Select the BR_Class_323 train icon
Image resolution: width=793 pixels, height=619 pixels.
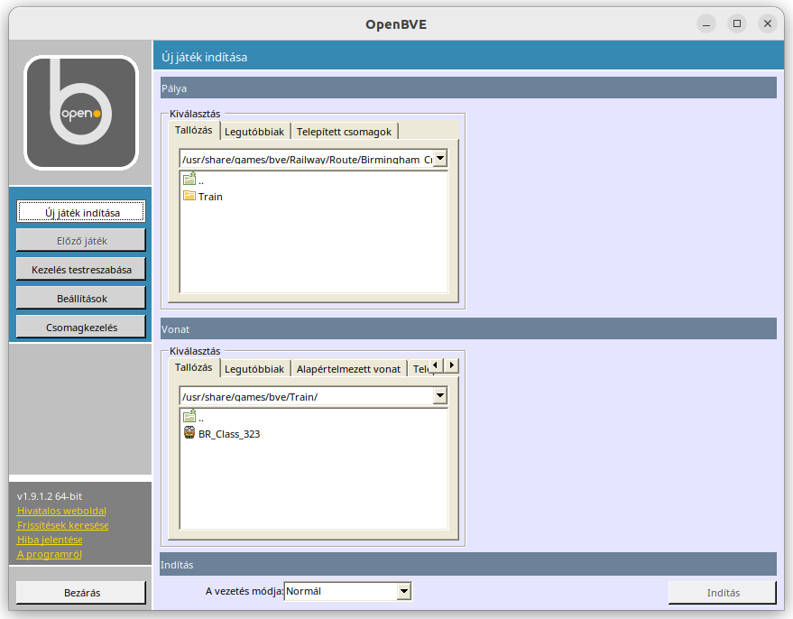point(189,433)
